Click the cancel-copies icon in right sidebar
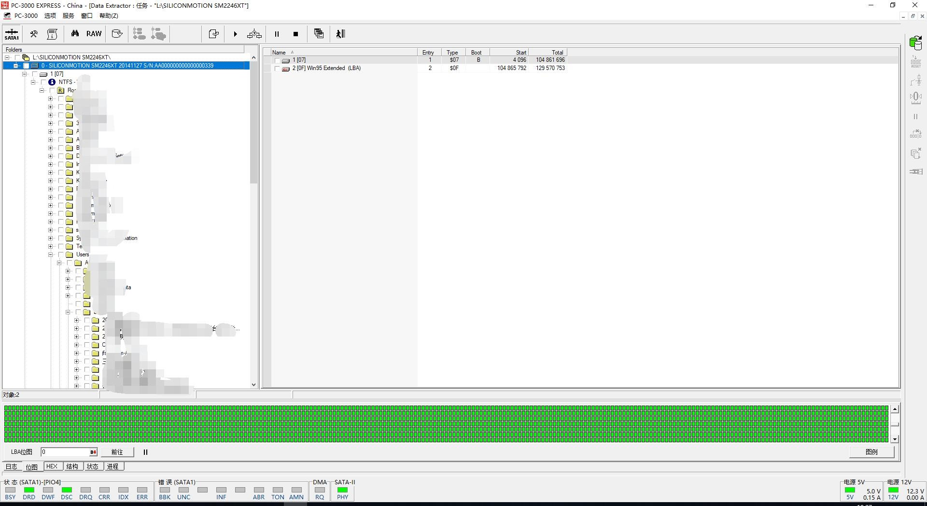The image size is (927, 506). [915, 153]
